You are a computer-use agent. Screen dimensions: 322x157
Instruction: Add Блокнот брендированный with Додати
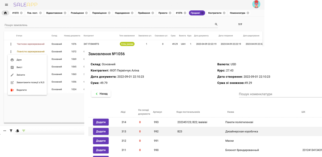coord(101,150)
